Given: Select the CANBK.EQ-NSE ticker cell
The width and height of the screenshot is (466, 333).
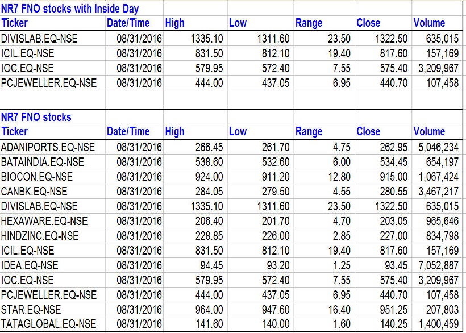Looking at the screenshot, I should tap(34, 192).
